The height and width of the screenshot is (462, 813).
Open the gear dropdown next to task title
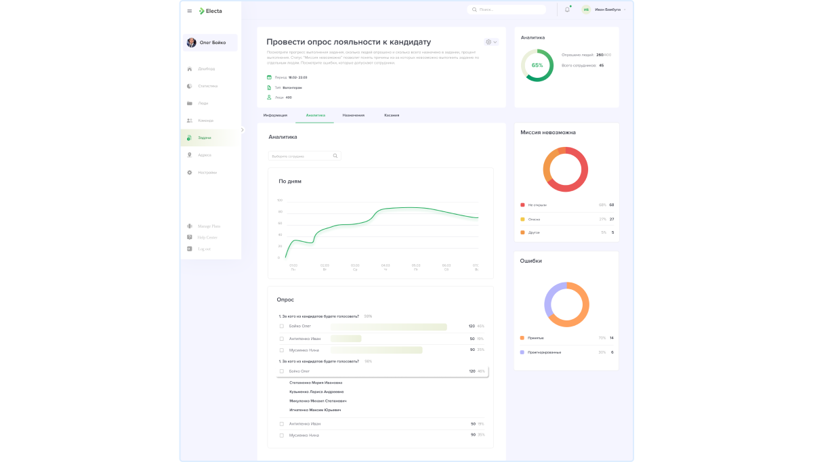pos(491,42)
